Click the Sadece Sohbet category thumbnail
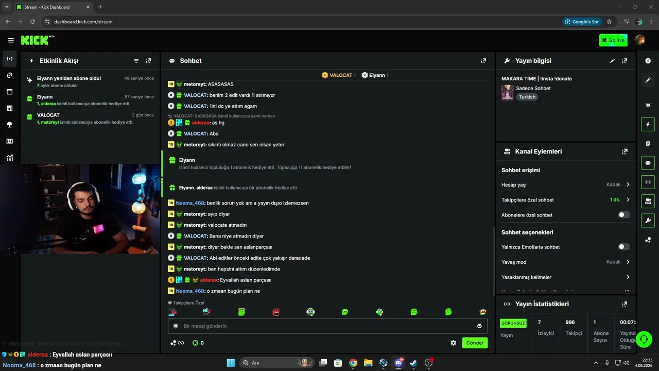The width and height of the screenshot is (659, 371). click(507, 93)
